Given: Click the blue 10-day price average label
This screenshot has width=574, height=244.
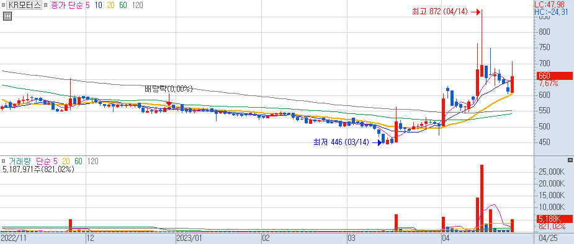Looking at the screenshot, I should pyautogui.click(x=98, y=5).
